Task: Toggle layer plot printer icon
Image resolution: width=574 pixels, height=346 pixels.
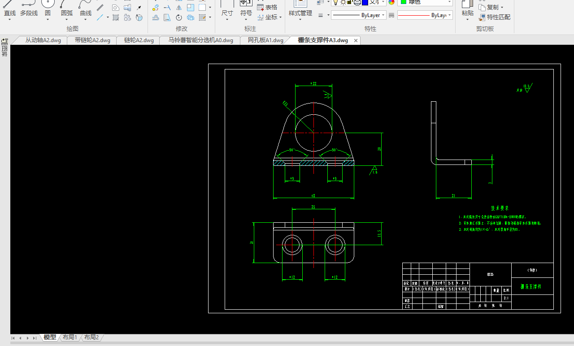Action: 357,2
